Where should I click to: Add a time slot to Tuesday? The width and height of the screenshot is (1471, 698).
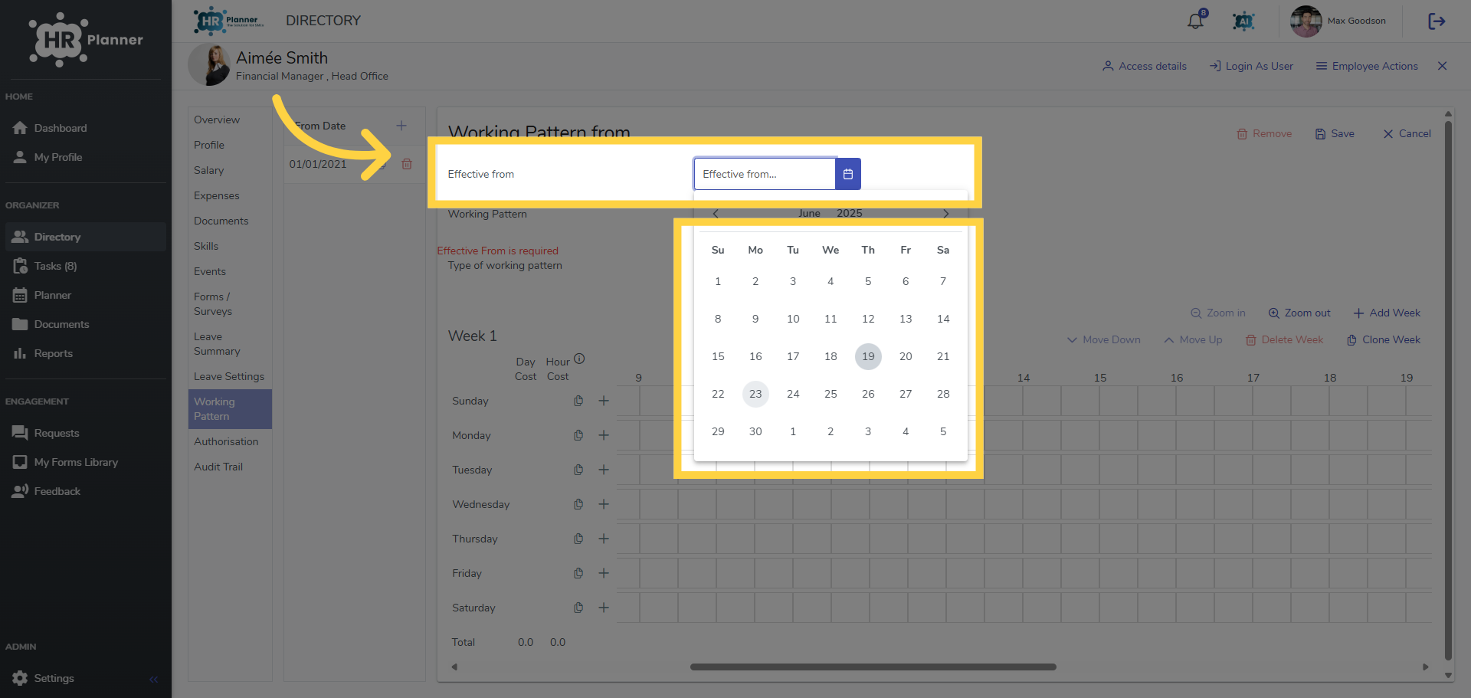(x=604, y=470)
